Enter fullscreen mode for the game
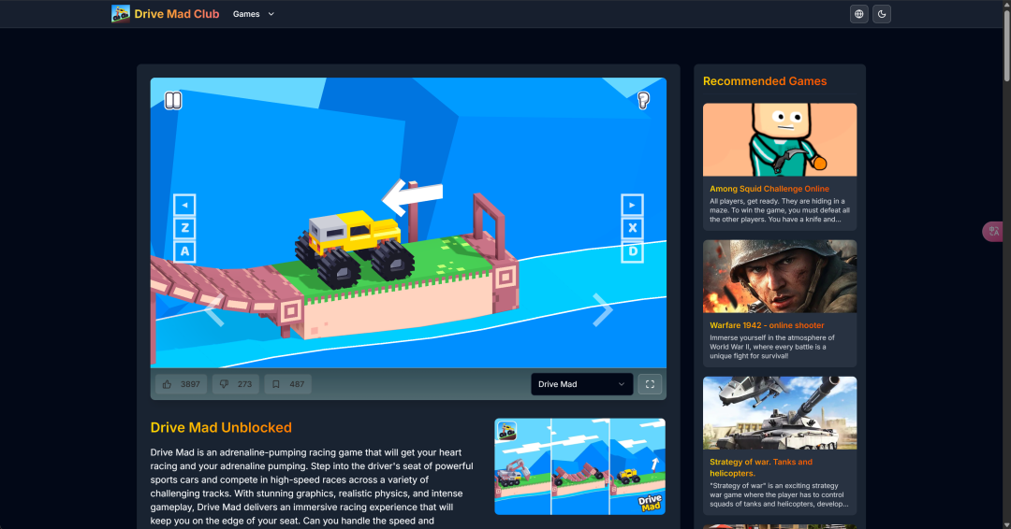 click(650, 384)
